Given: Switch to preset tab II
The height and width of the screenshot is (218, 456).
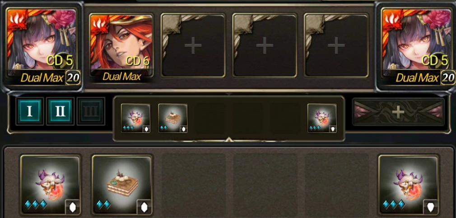Looking at the screenshot, I should [x=60, y=111].
